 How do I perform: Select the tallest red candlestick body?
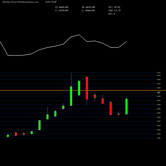tap(87, 88)
